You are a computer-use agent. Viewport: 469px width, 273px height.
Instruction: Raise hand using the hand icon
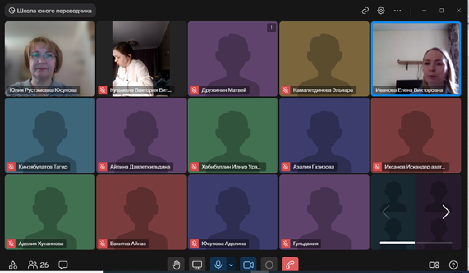tap(176, 265)
